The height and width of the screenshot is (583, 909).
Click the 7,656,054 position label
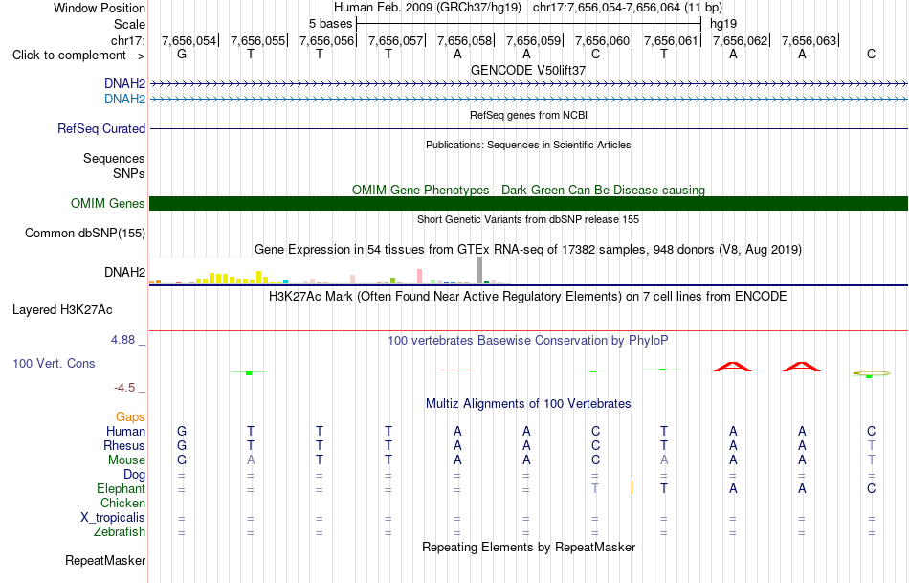189,40
